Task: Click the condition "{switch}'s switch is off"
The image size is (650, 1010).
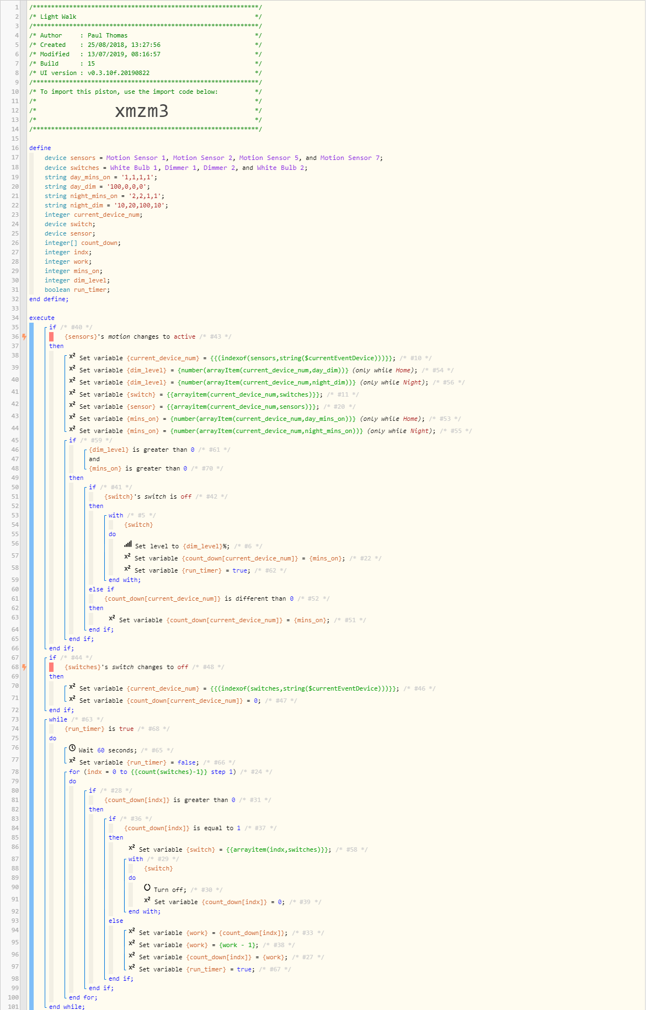Action: [x=148, y=496]
